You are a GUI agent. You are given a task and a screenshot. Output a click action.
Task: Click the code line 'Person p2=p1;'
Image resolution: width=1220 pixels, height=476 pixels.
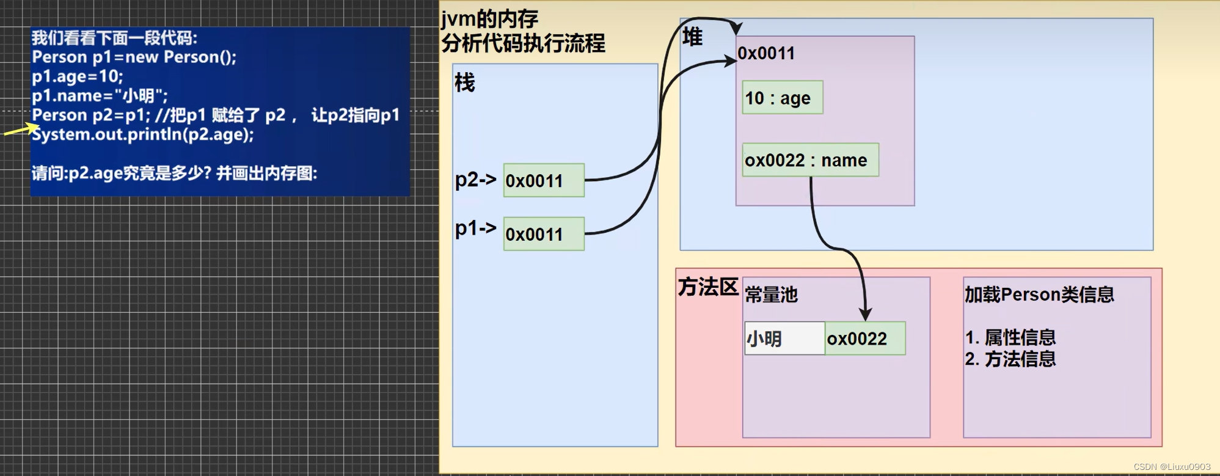[91, 115]
